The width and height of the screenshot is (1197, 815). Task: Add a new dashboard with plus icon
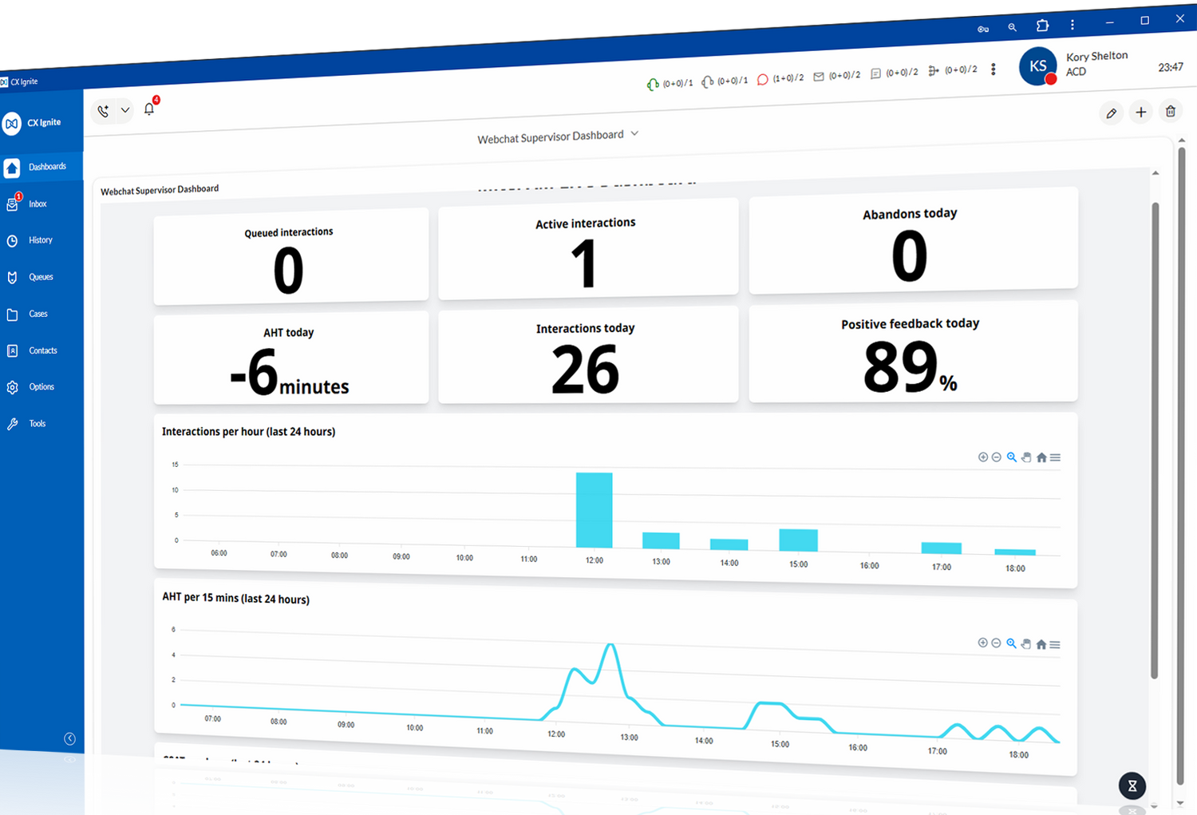[x=1141, y=113]
